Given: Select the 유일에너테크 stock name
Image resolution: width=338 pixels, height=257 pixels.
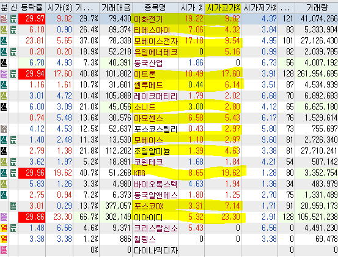Looking at the screenshot, I should [x=156, y=52].
